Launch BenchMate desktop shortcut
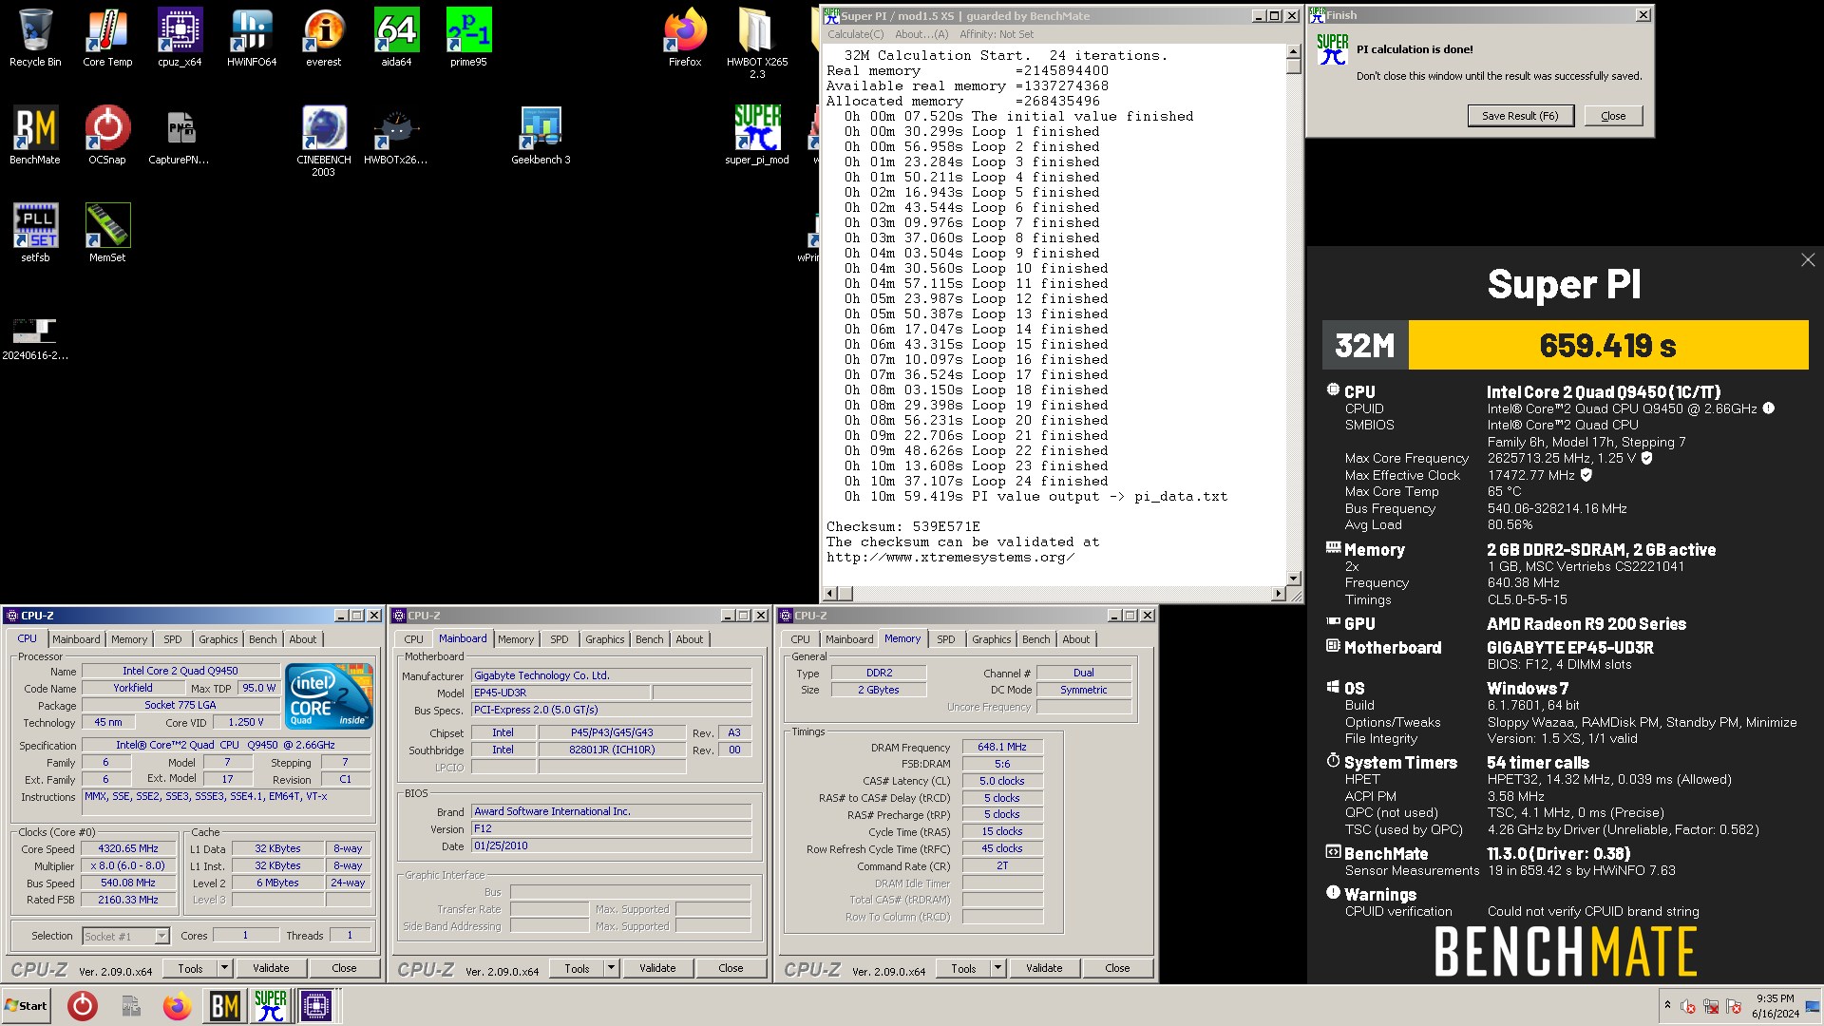1824x1026 pixels. coord(35,136)
